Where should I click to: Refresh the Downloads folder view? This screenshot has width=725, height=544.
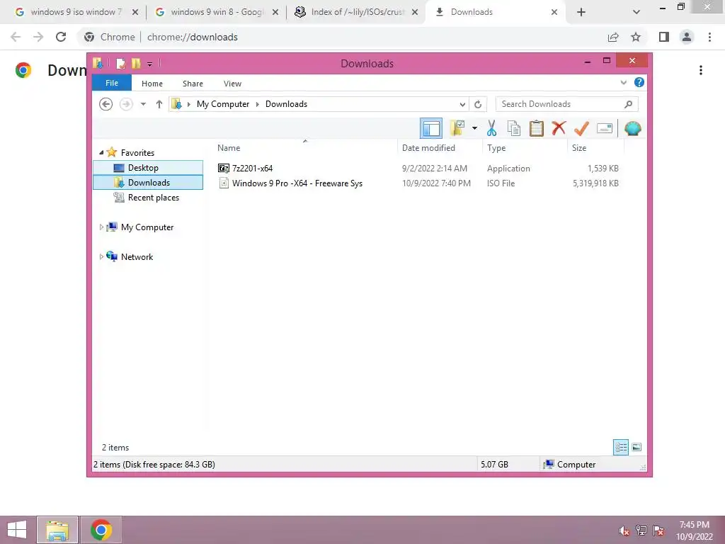point(478,105)
